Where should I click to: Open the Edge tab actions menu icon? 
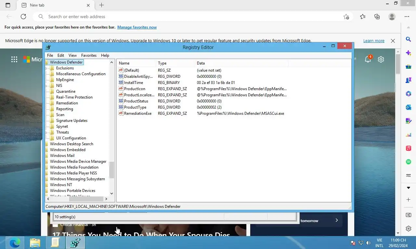click(8, 5)
